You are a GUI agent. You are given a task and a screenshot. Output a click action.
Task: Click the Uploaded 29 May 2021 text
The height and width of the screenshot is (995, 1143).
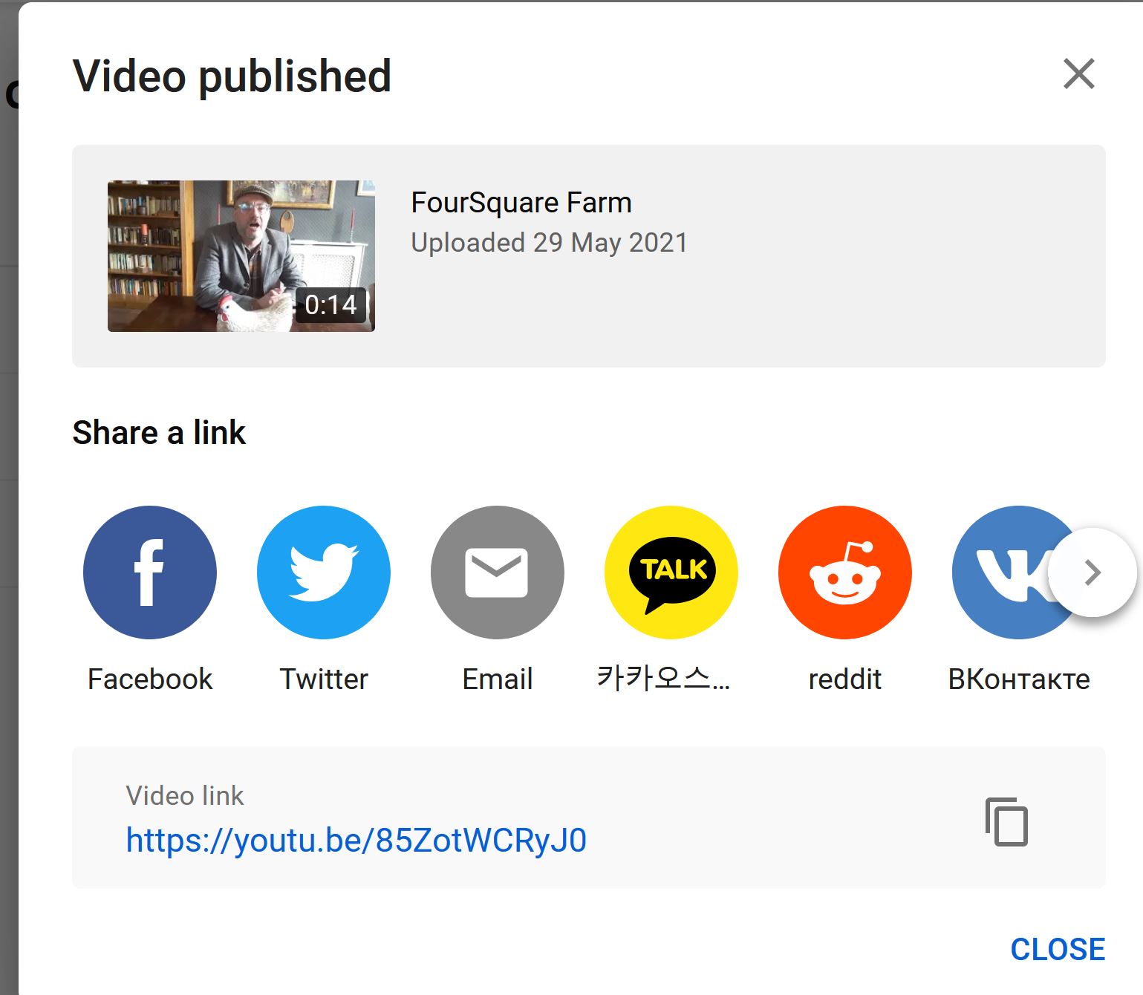coord(550,243)
